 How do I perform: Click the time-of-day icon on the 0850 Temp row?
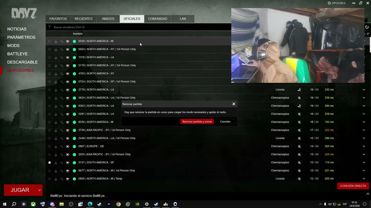(299, 179)
